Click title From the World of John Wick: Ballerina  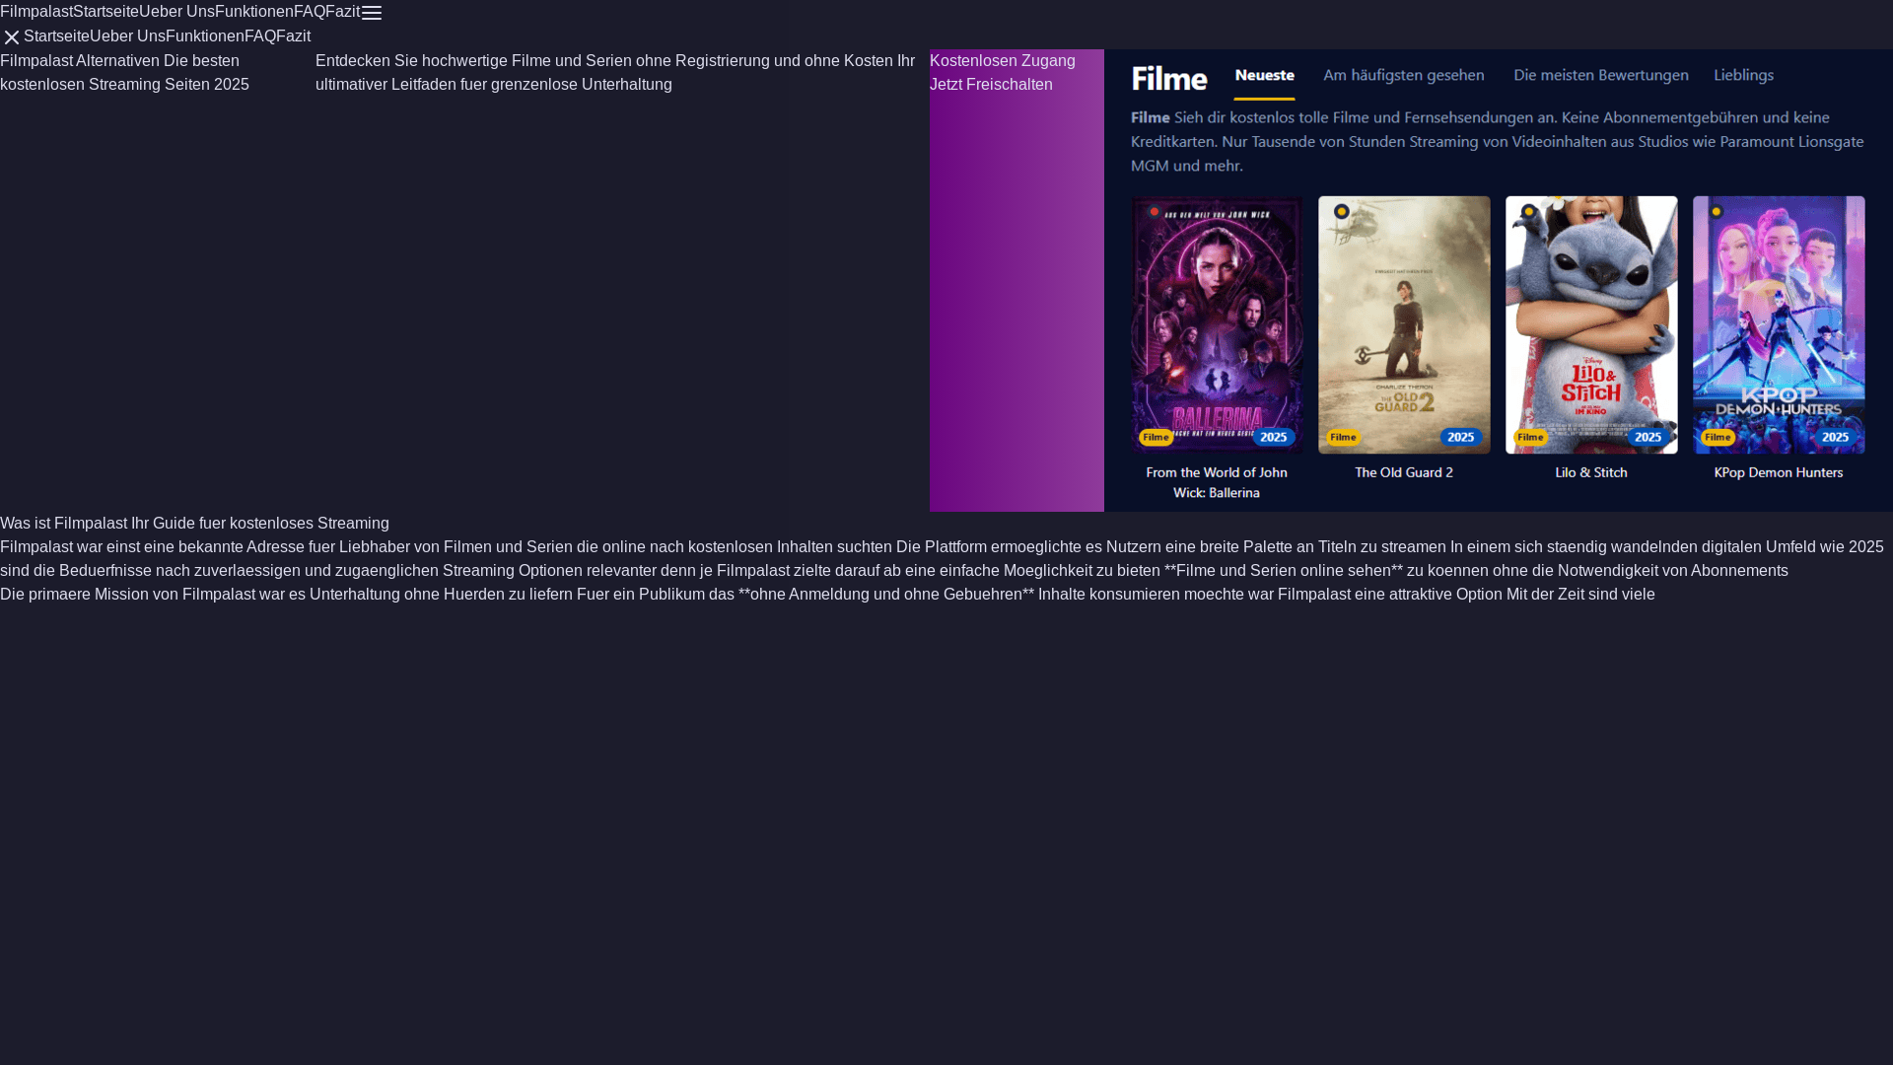point(1217,482)
